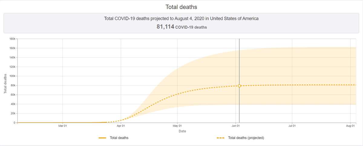Click the Aug 01 date tick label
The width and height of the screenshot is (363, 146).
click(x=350, y=126)
